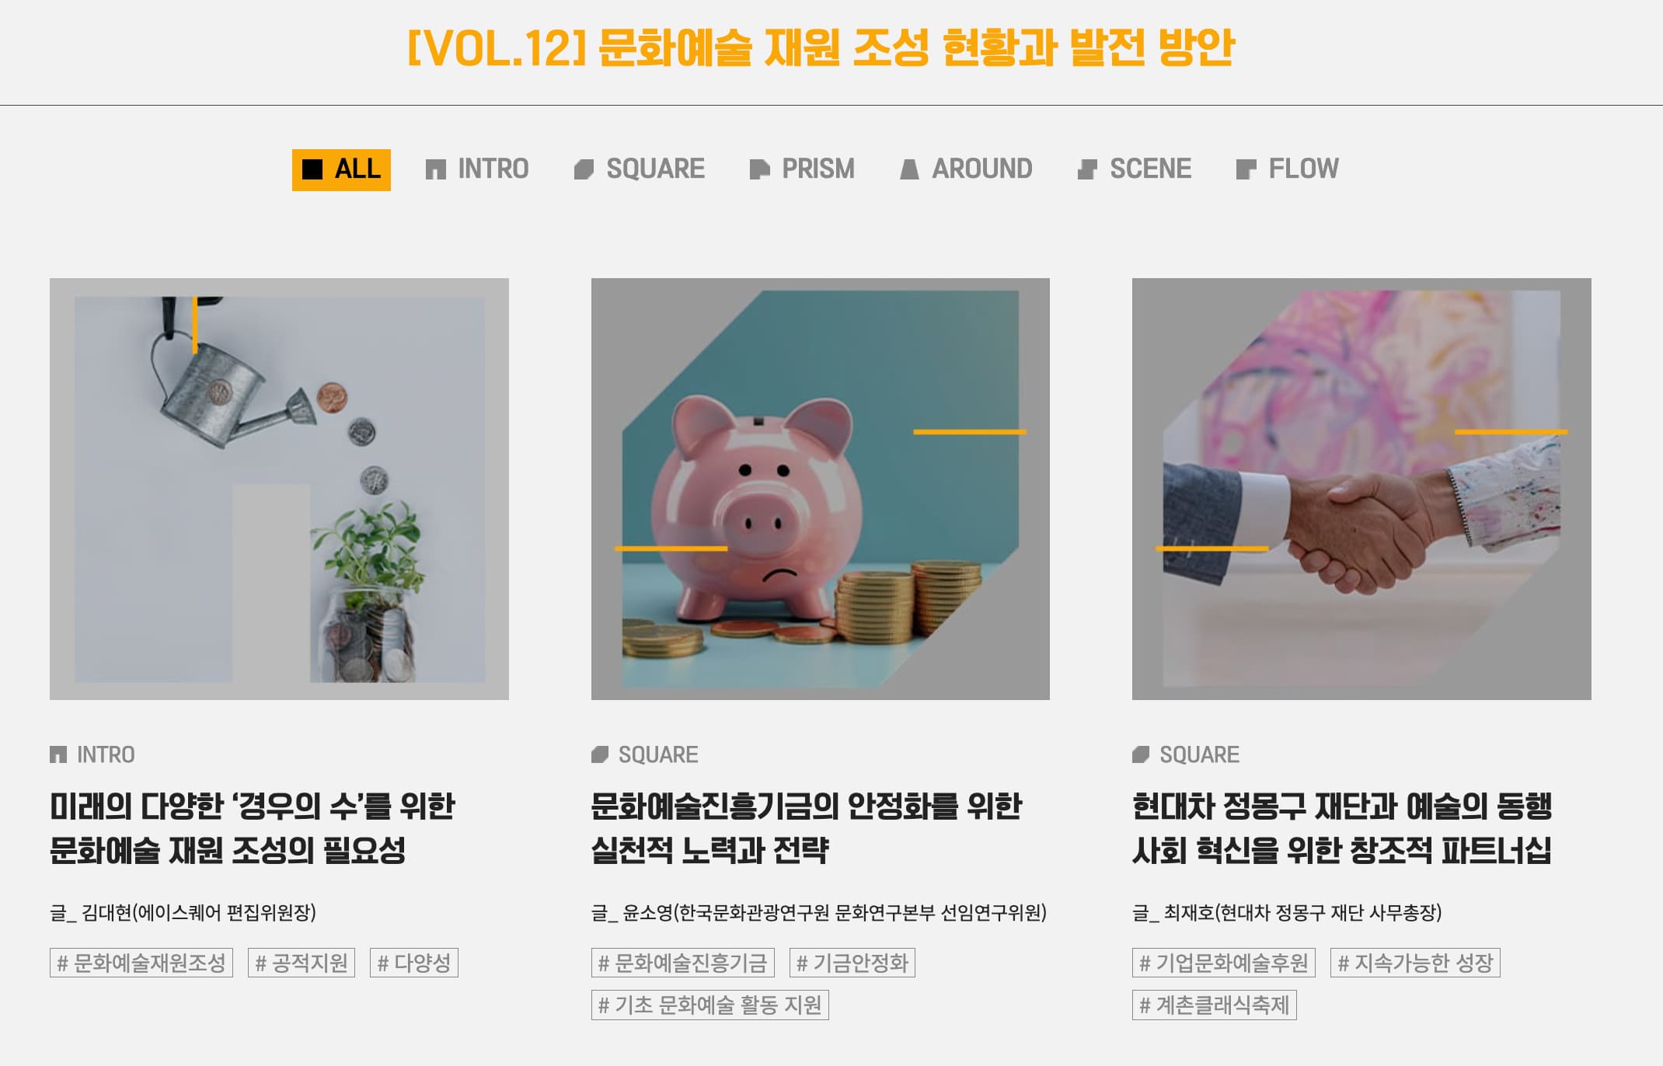Switch to the AROUND tab
Viewport: 1663px width, 1066px height.
pos(966,169)
